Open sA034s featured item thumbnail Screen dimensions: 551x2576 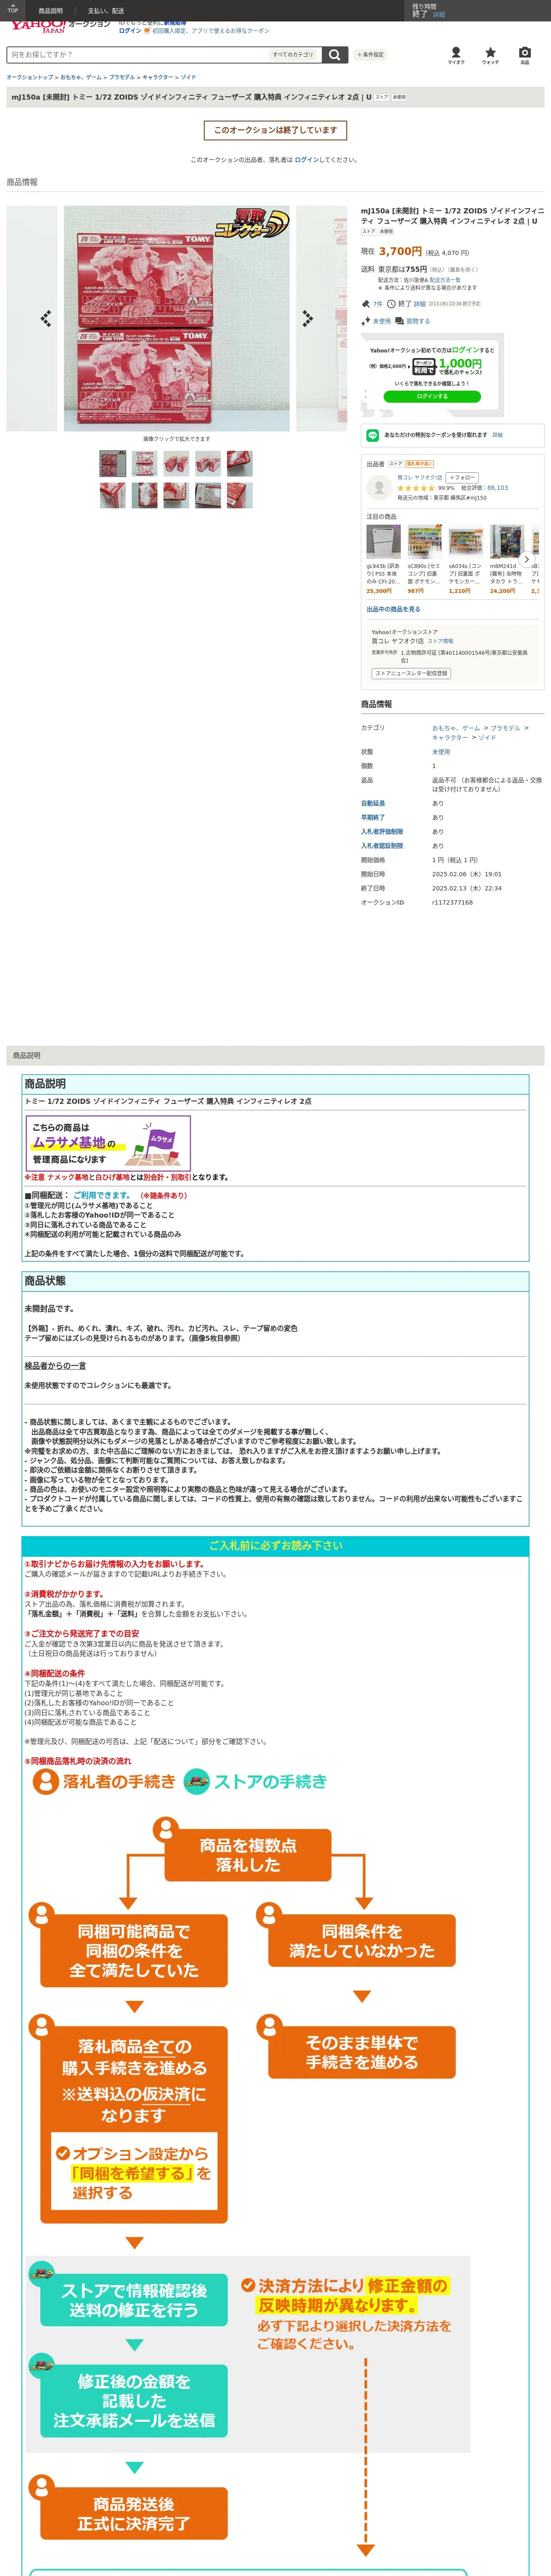pos(465,542)
